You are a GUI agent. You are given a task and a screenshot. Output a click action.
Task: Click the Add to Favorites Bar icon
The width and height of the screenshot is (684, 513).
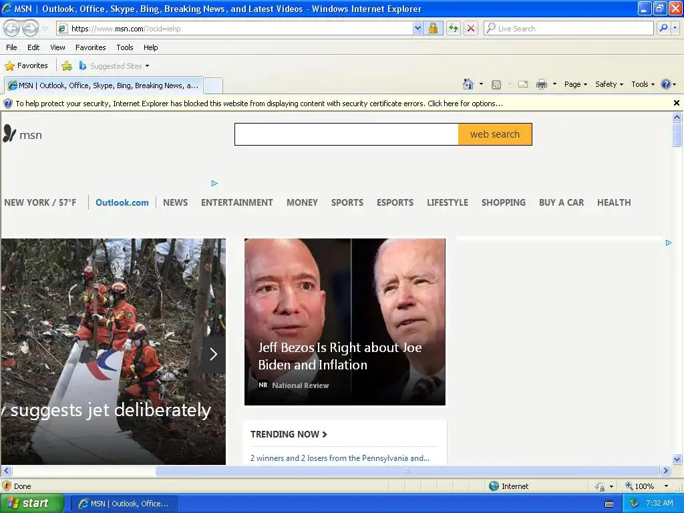click(67, 66)
